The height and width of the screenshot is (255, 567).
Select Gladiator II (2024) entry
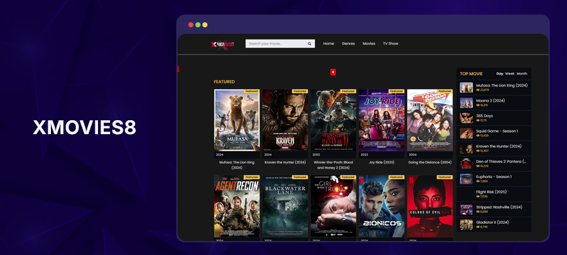pyautogui.click(x=494, y=224)
